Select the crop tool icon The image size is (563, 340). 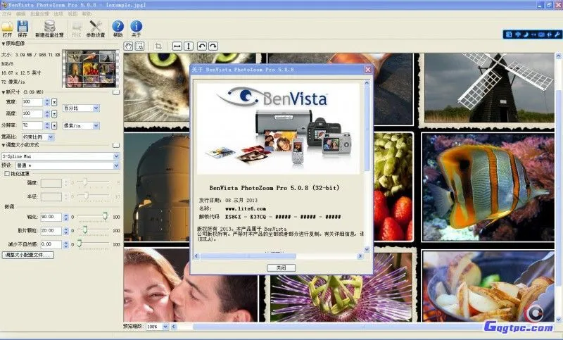point(159,46)
